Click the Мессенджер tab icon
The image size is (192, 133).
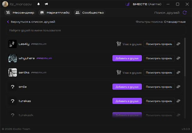[8, 13]
